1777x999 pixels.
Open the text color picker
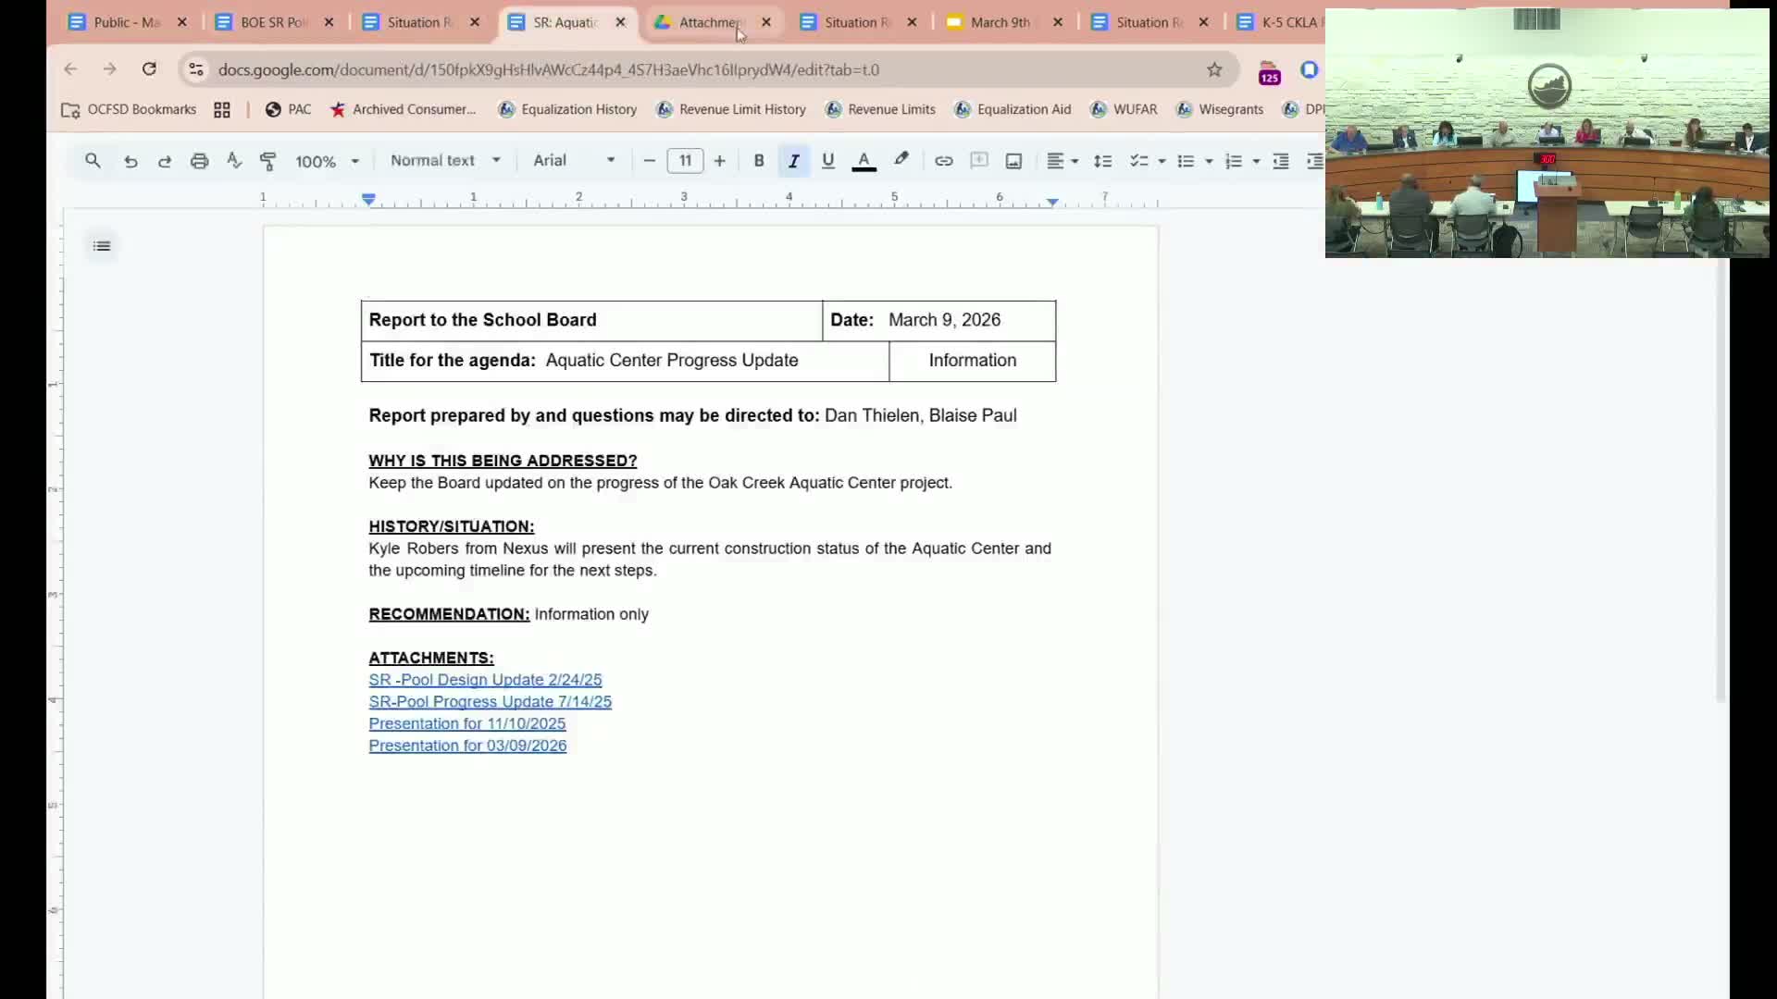click(864, 161)
